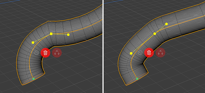Screen dimensions: 205x93
Task: Pick the uppermost tangent handle dot in right viewport
Action: tap(166, 24)
